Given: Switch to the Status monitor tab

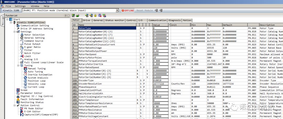Looking at the screenshot, I should [x=115, y=20].
